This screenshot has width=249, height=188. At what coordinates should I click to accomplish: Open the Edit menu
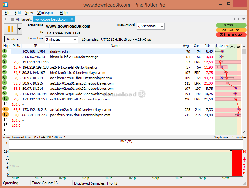[x=18, y=13]
